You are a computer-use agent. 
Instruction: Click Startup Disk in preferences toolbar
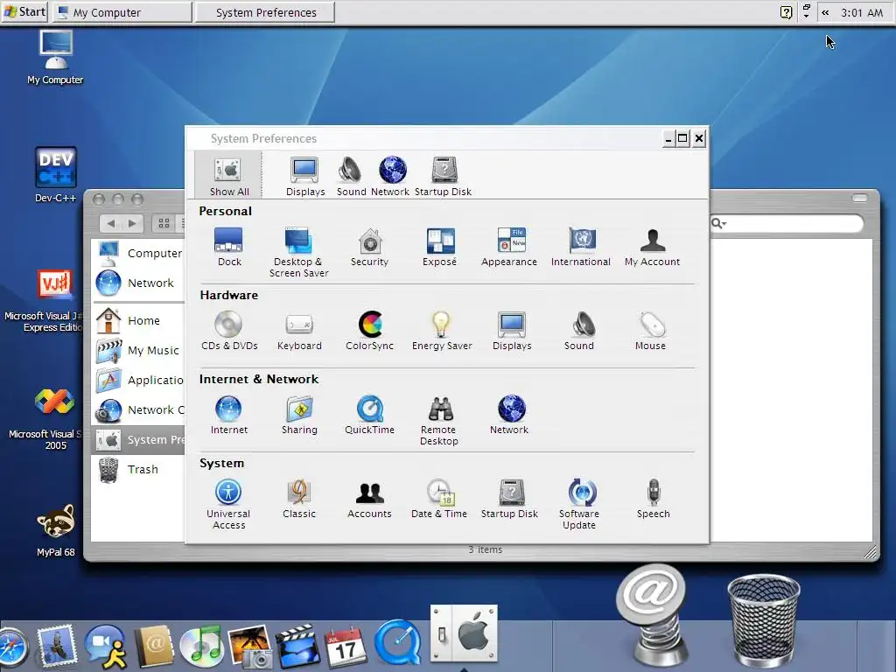(443, 176)
